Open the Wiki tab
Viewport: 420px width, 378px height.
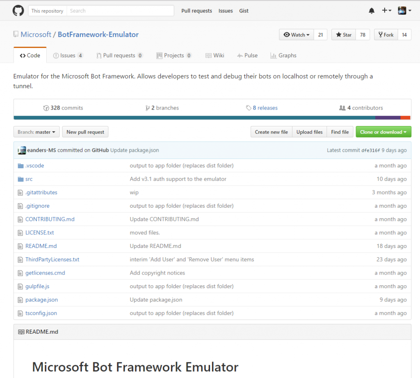[x=215, y=55]
